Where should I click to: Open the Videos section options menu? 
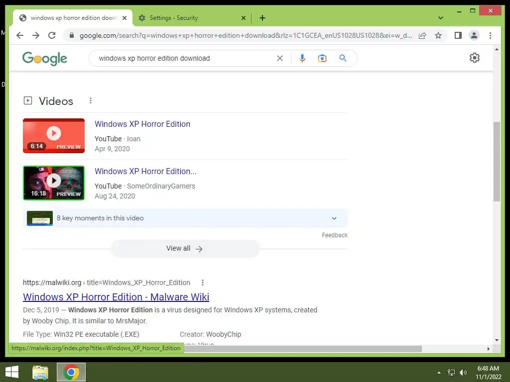pos(91,100)
